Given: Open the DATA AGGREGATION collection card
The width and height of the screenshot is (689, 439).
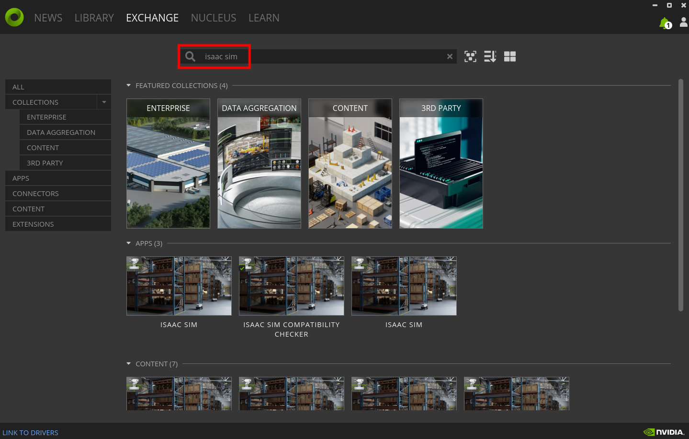Looking at the screenshot, I should pos(259,164).
